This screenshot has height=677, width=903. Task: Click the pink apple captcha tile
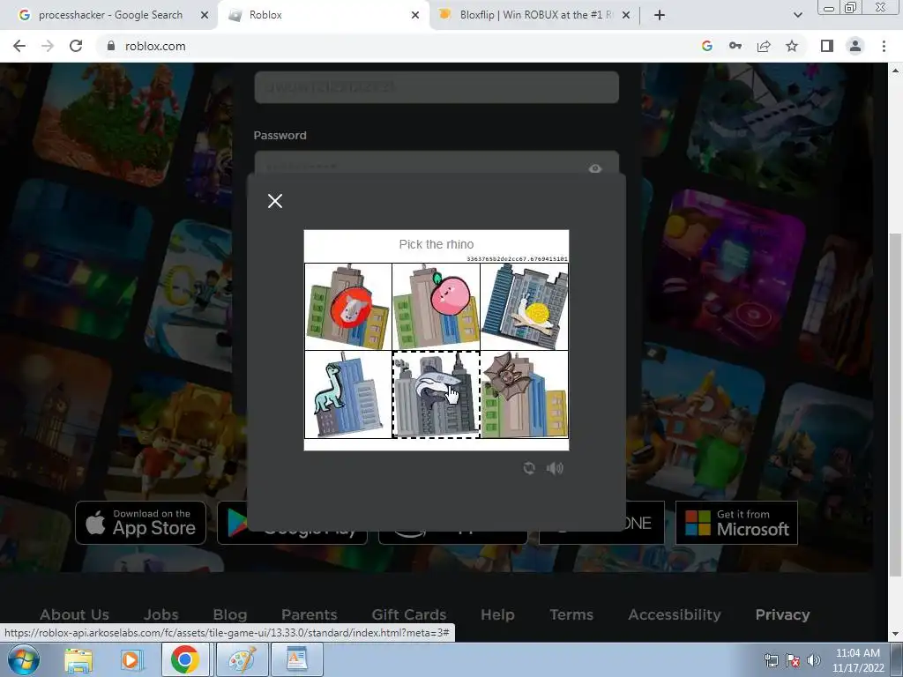436,307
